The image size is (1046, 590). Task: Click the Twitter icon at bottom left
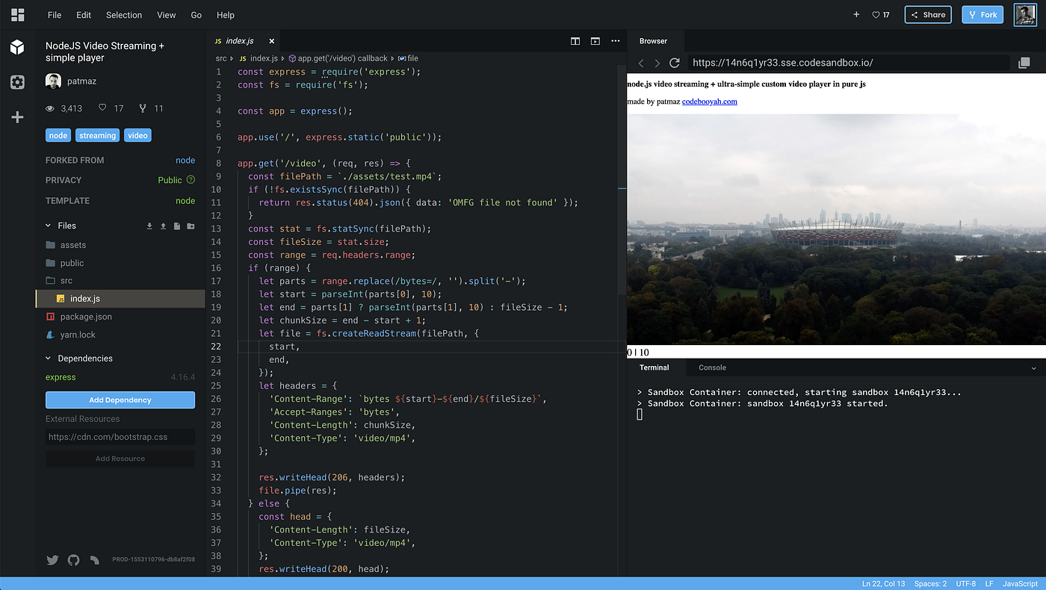pos(52,559)
